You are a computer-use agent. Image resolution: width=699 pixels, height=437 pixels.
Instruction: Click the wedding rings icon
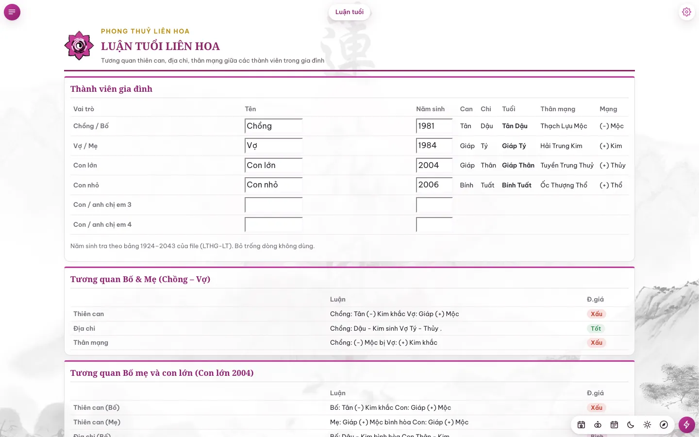[598, 425]
